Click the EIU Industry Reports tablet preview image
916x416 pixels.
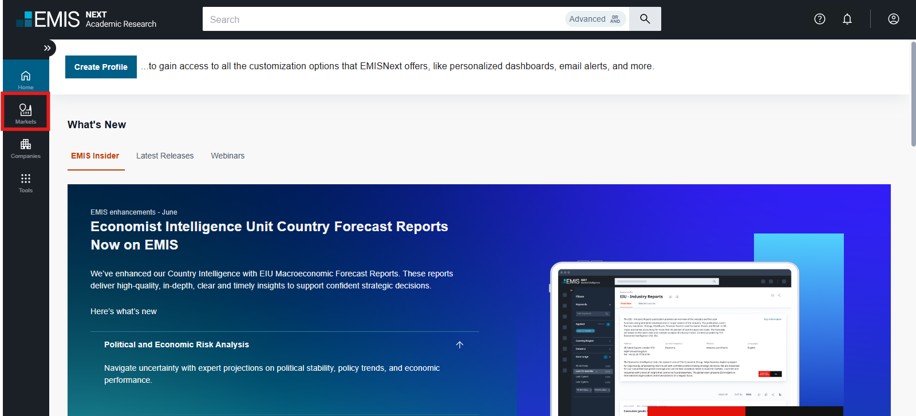tap(674, 339)
